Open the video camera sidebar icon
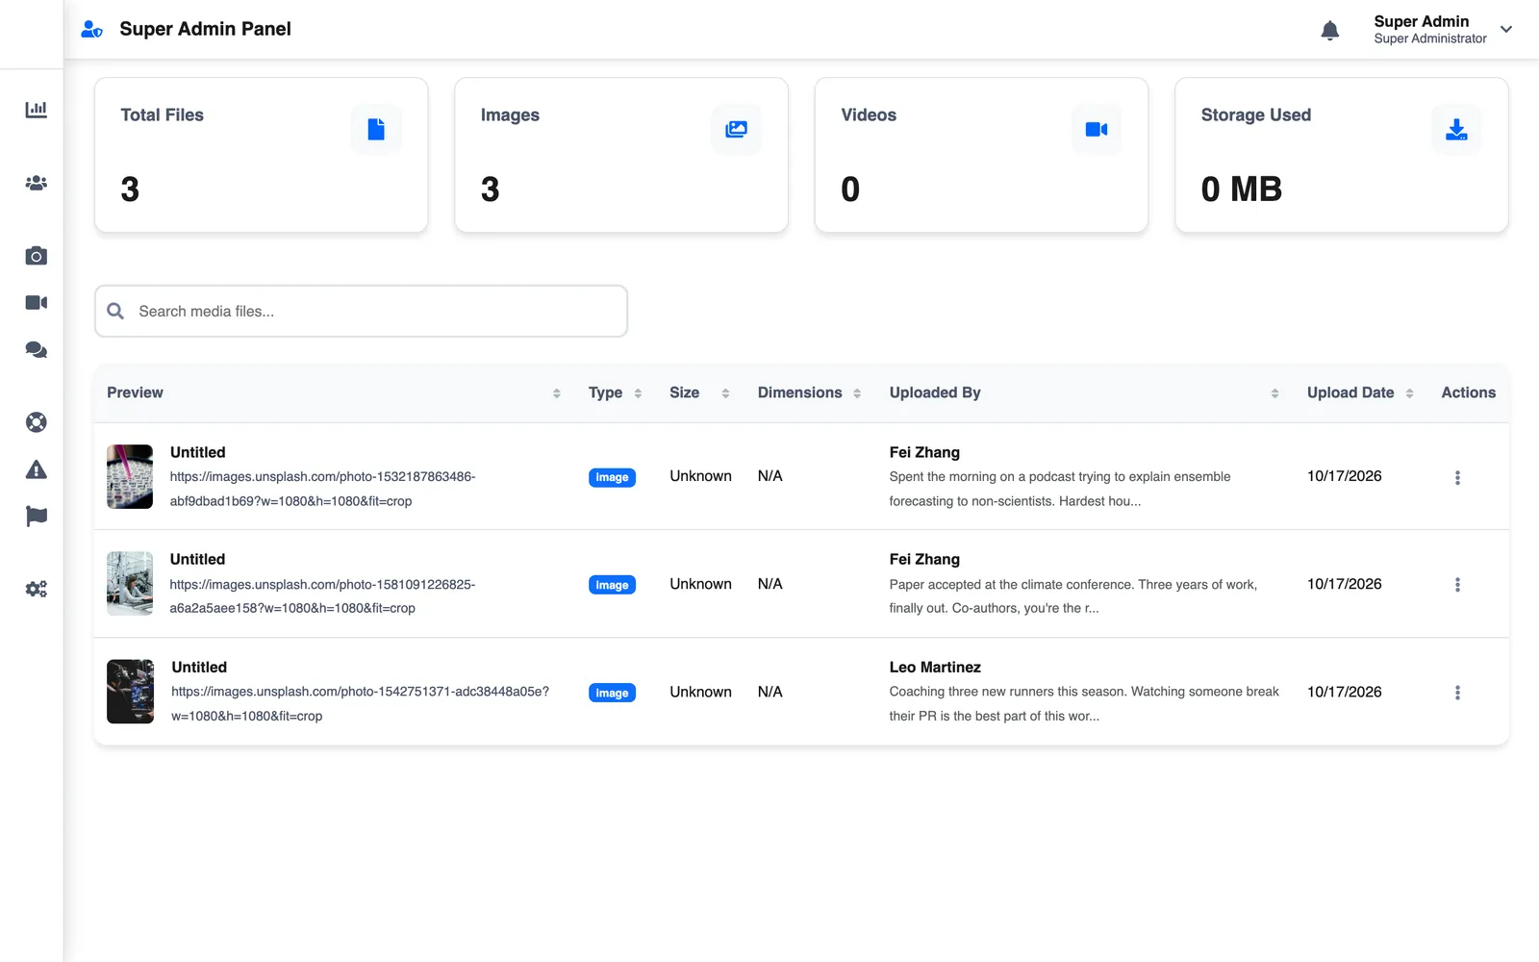The image size is (1539, 962). click(37, 303)
